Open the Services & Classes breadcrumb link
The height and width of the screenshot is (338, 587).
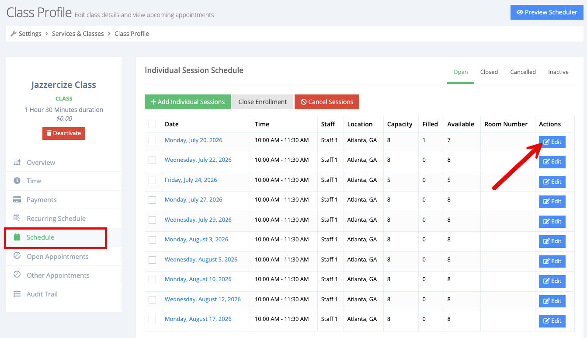pos(78,34)
